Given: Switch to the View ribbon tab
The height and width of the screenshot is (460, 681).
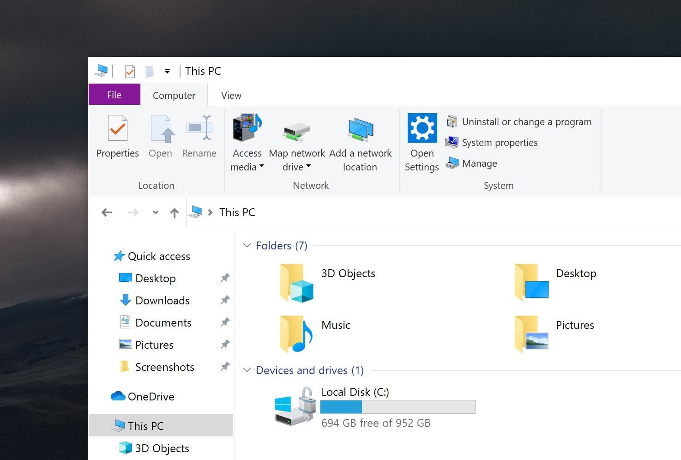Looking at the screenshot, I should click(x=231, y=95).
